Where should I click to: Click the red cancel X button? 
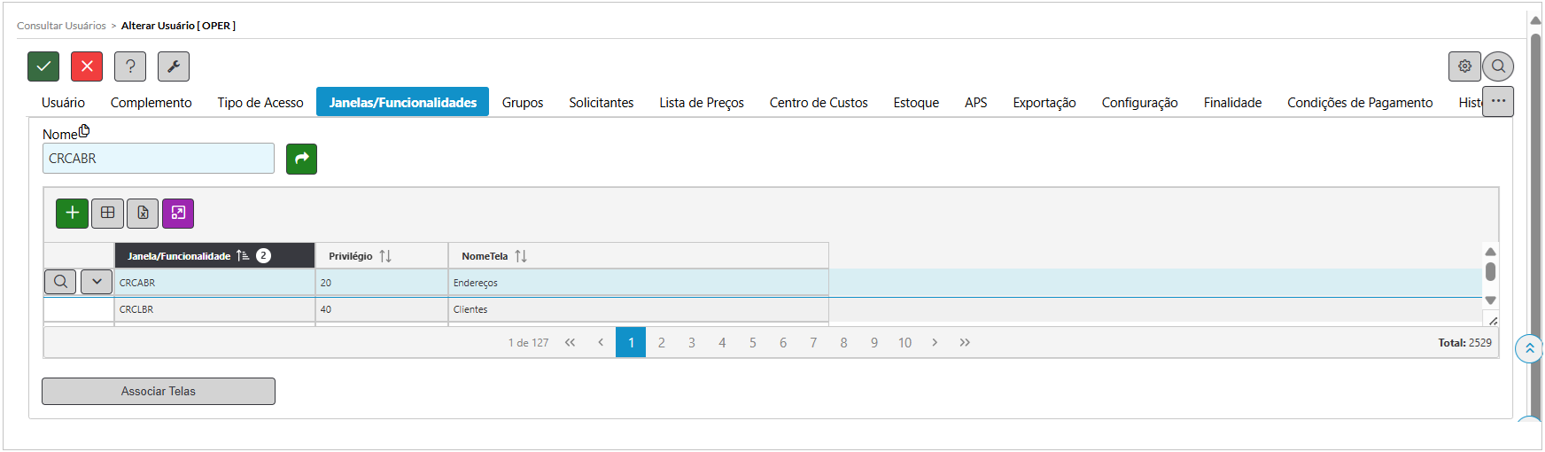click(87, 66)
